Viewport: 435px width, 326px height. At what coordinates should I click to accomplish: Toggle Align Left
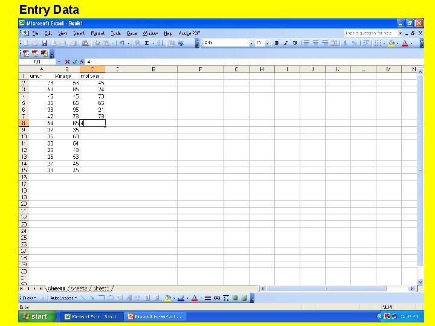coord(306,43)
